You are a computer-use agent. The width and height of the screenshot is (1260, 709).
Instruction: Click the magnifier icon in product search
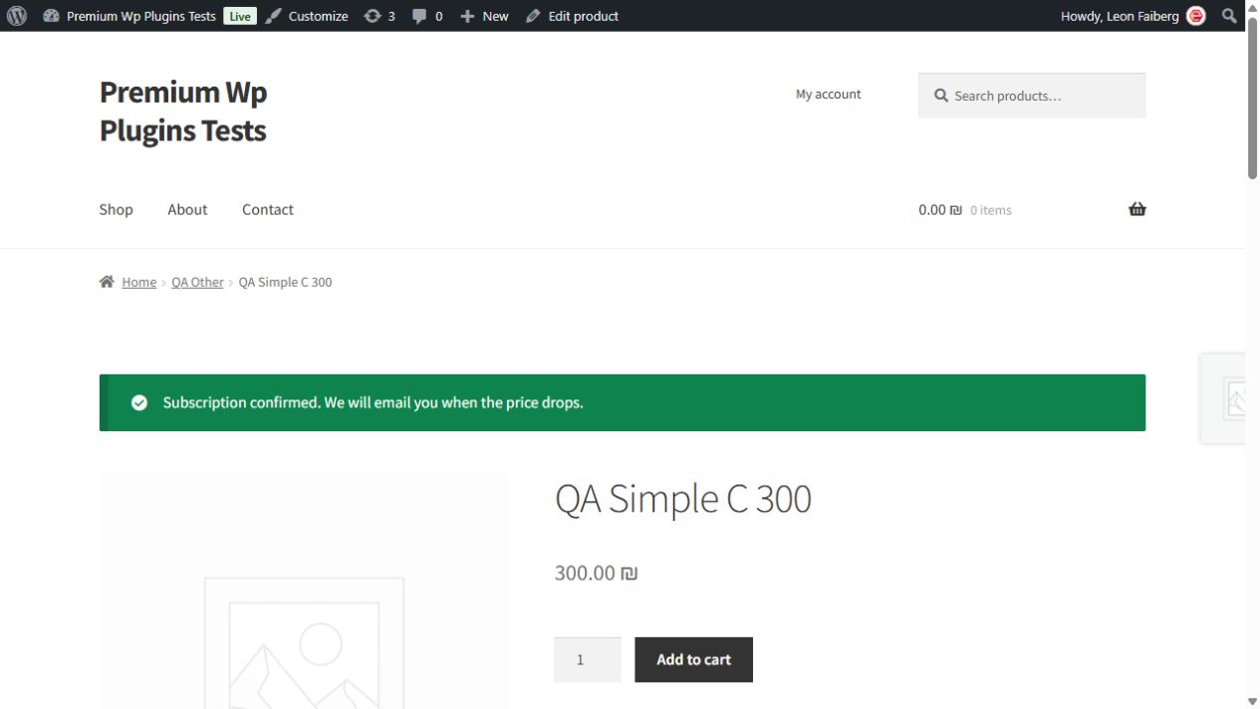point(941,96)
